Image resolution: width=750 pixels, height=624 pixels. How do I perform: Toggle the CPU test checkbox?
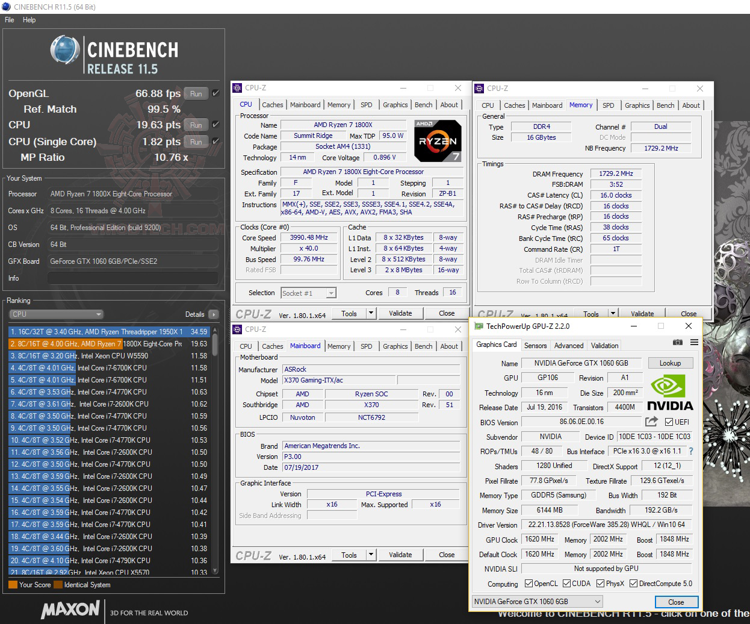pyautogui.click(x=215, y=125)
